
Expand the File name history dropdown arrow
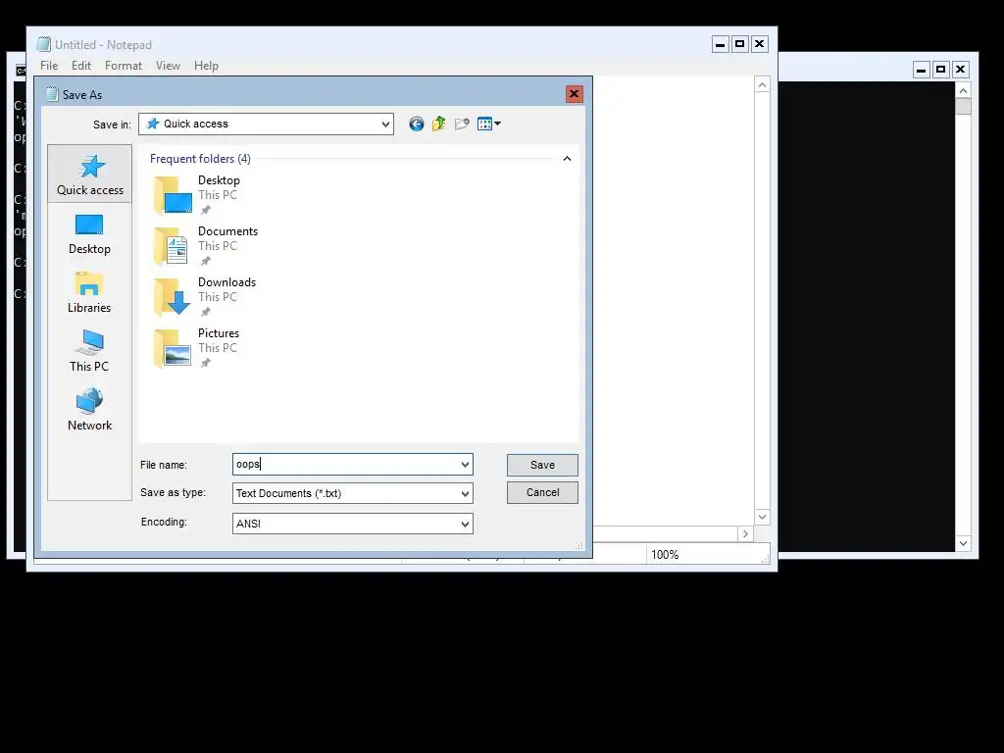465,465
